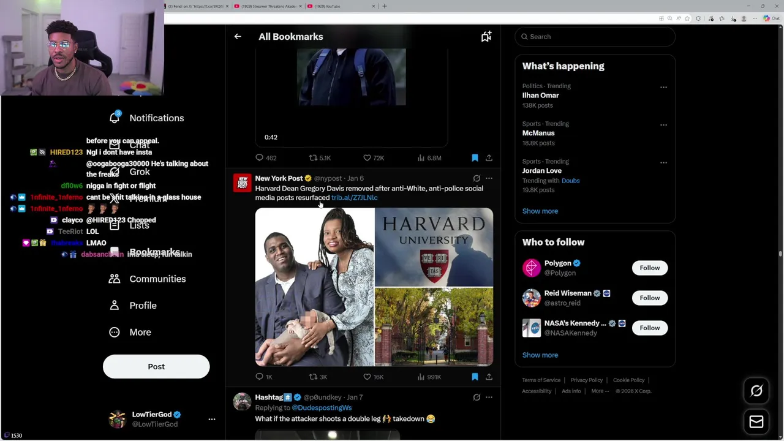Click the Post button

[156, 366]
